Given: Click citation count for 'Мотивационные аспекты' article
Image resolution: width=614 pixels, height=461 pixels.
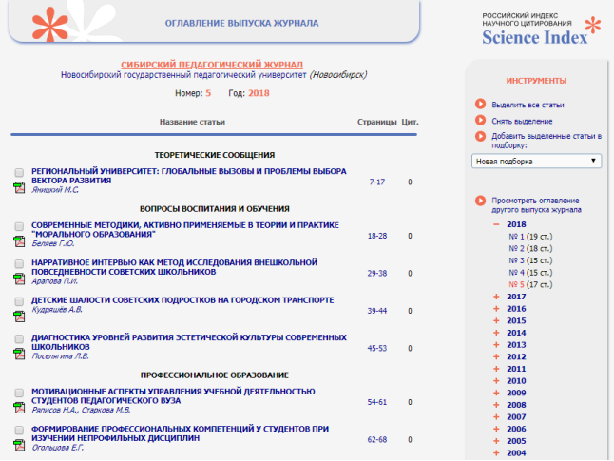Looking at the screenshot, I should click(410, 402).
